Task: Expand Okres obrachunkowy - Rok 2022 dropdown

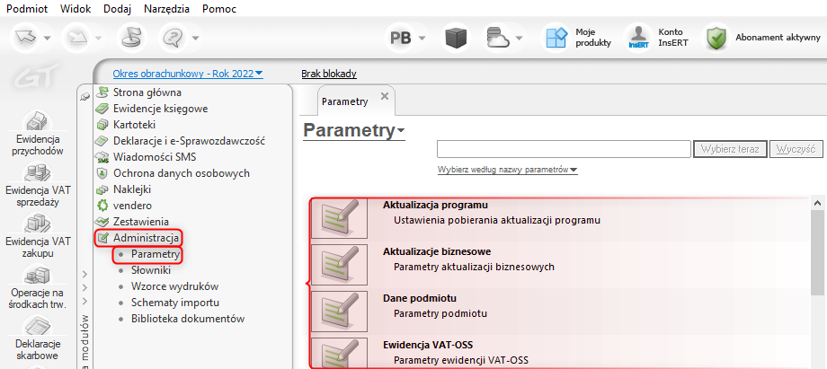Action: click(188, 74)
